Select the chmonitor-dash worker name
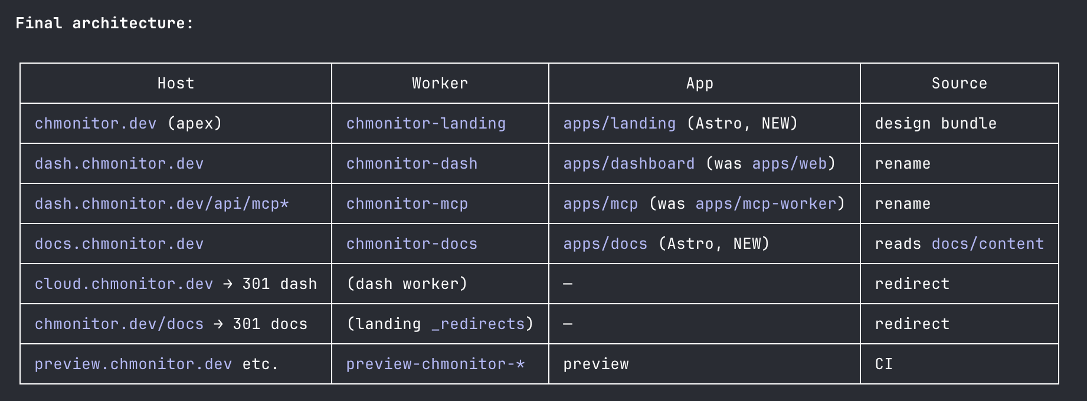The height and width of the screenshot is (401, 1087). (x=412, y=163)
